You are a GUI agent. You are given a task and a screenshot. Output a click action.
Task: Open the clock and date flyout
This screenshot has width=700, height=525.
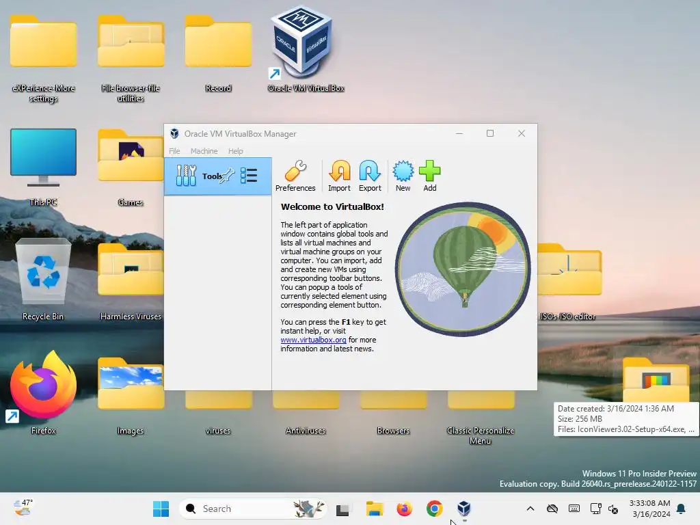pyautogui.click(x=649, y=509)
